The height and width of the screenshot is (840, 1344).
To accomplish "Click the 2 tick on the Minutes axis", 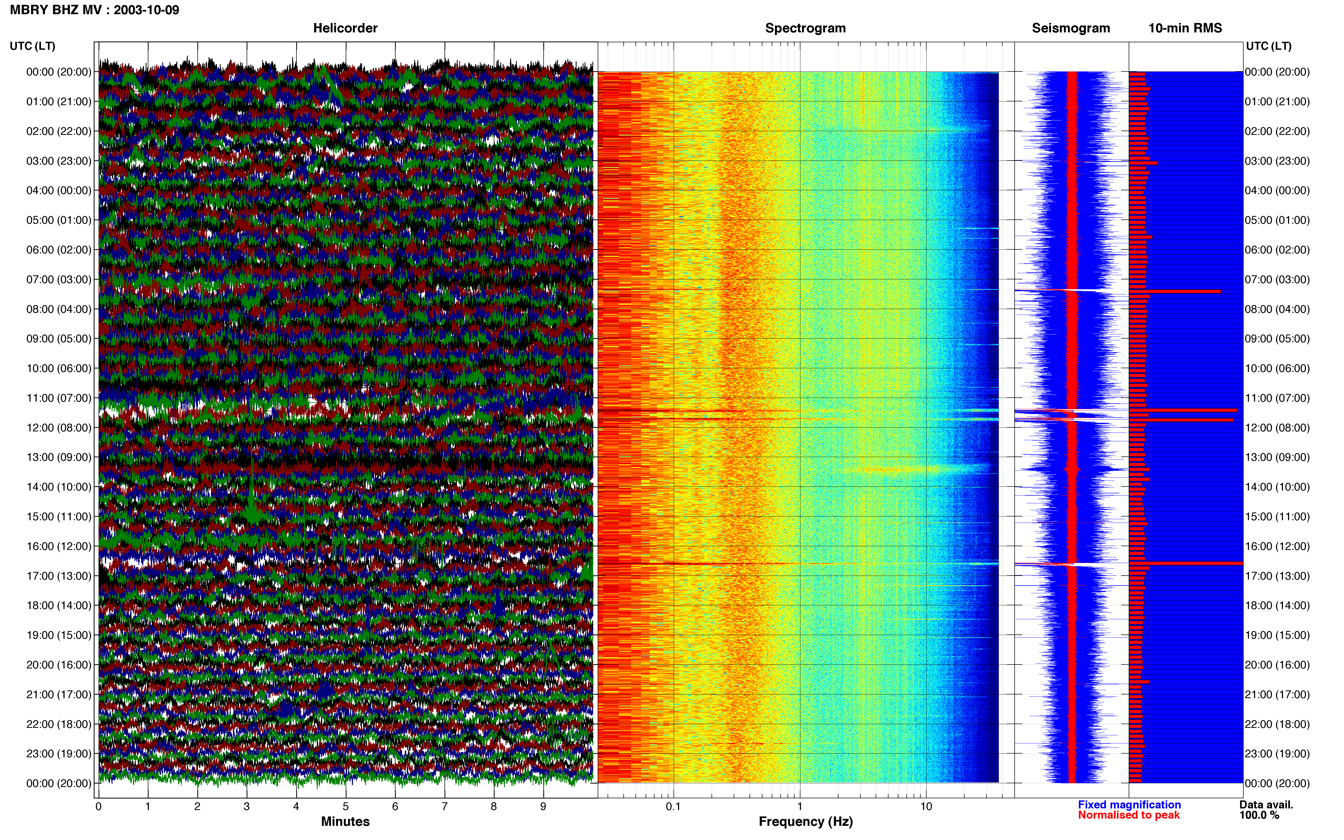I will click(197, 806).
